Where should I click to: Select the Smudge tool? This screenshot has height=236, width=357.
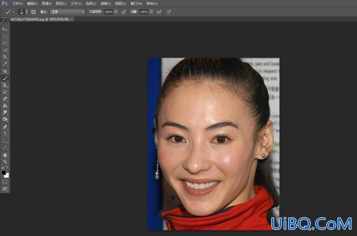pos(5,112)
